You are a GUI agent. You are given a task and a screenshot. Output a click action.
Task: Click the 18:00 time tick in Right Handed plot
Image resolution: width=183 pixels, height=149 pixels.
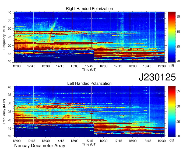133,66
